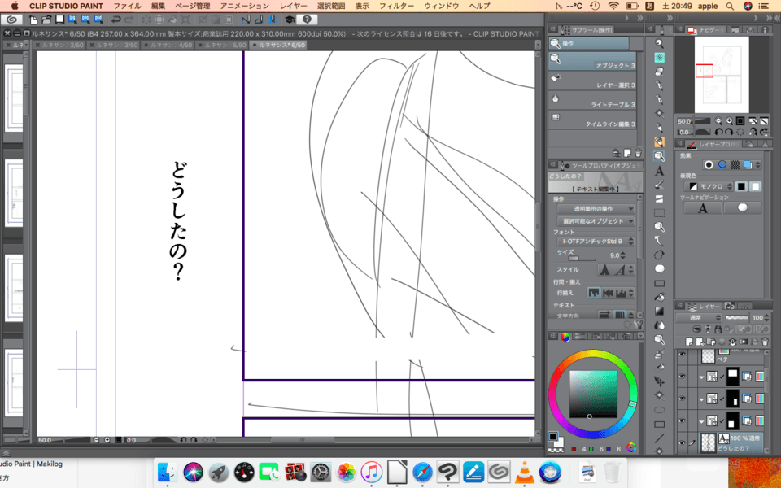
Task: Select the speech balloon tool
Action: point(659,268)
